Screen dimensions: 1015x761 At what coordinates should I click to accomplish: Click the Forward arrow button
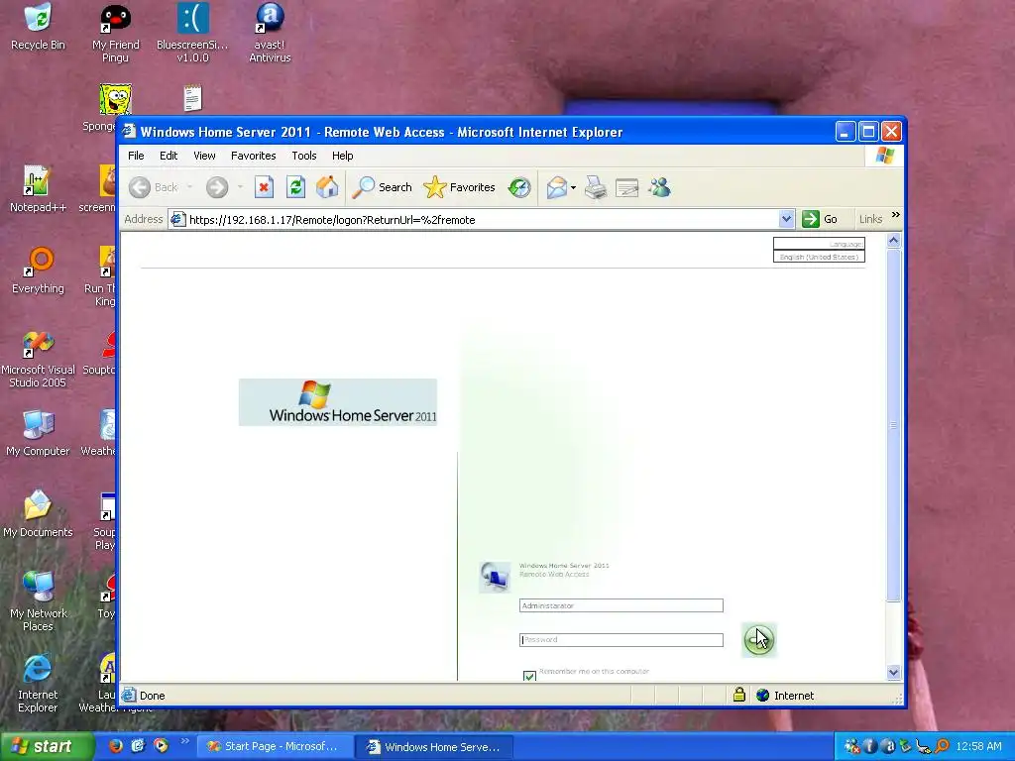217,187
